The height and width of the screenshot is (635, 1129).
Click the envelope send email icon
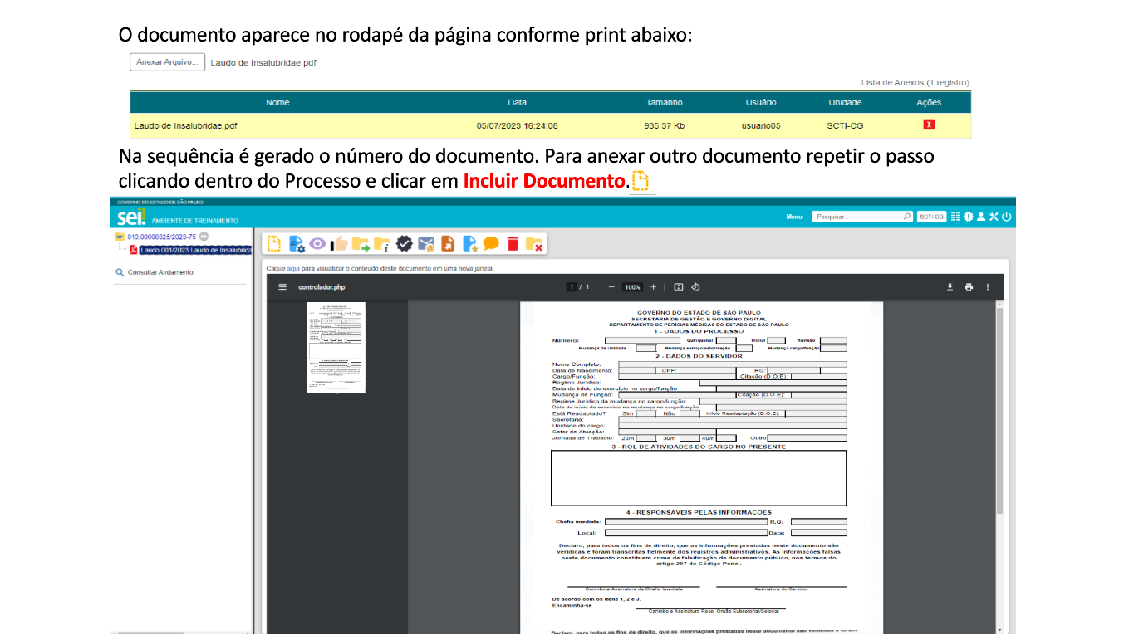click(x=426, y=243)
